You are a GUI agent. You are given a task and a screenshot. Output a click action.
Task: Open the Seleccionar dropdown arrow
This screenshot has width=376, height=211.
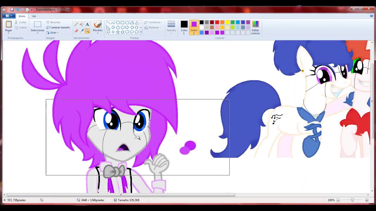(x=37, y=33)
